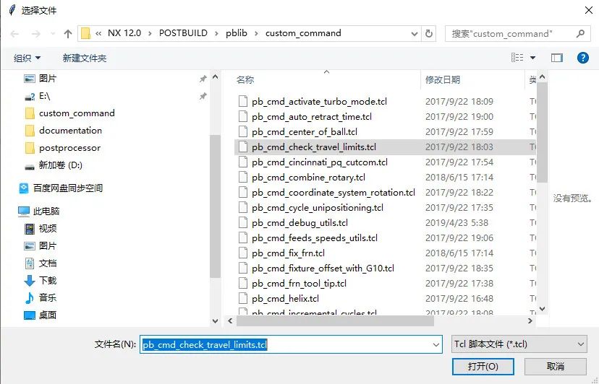
Task: Go up one folder level
Action: point(68,34)
